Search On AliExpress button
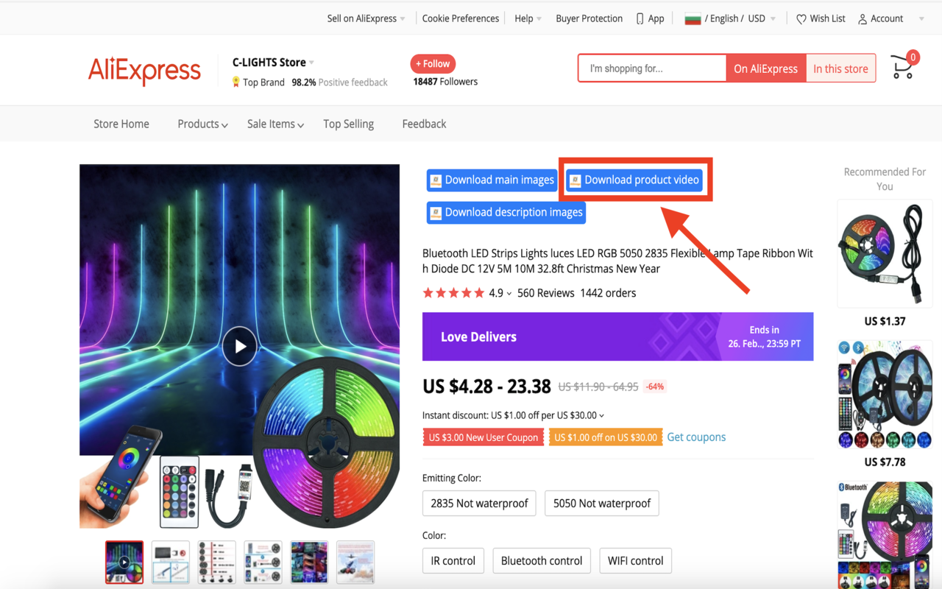The image size is (942, 589). coord(765,68)
